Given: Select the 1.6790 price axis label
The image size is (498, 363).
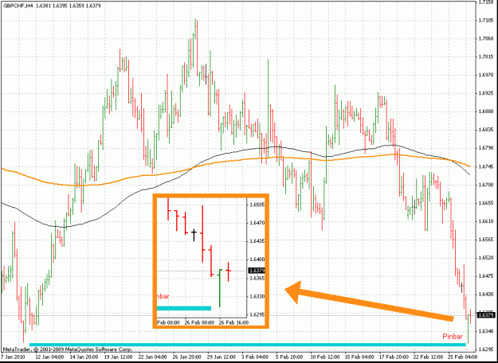Looking at the screenshot, I should pyautogui.click(x=485, y=148).
